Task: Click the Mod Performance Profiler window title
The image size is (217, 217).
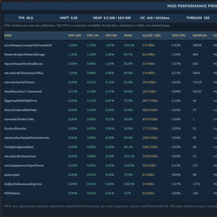Action: pyautogui.click(x=192, y=6)
